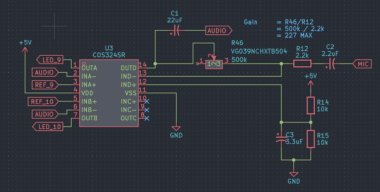Click the REF_9 global label
This screenshot has width=380, height=192.
pyautogui.click(x=45, y=85)
